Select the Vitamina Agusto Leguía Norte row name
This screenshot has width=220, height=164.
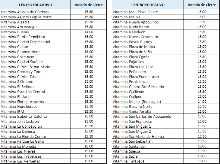tap(35, 17)
